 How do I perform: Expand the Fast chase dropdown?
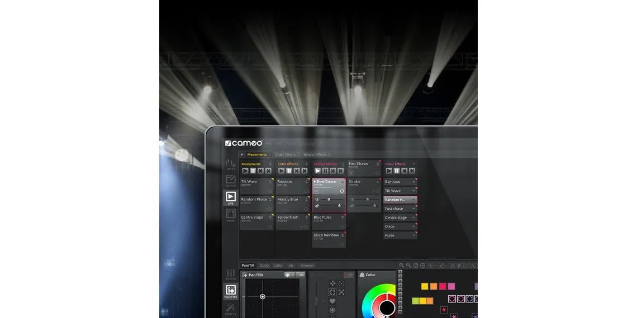pos(413,209)
